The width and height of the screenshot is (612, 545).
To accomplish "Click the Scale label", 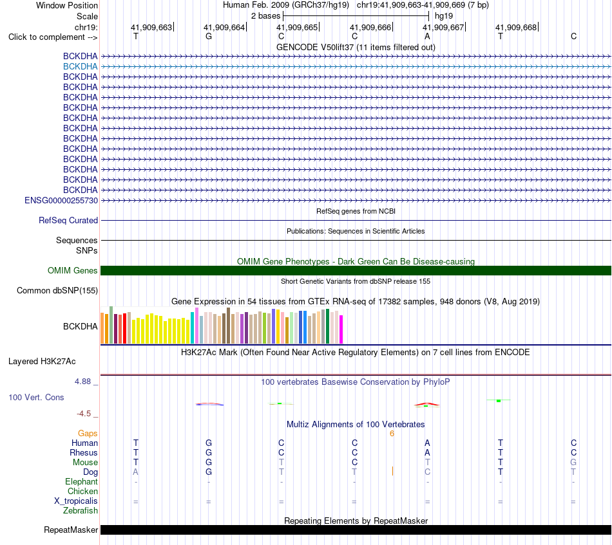I will [x=87, y=16].
